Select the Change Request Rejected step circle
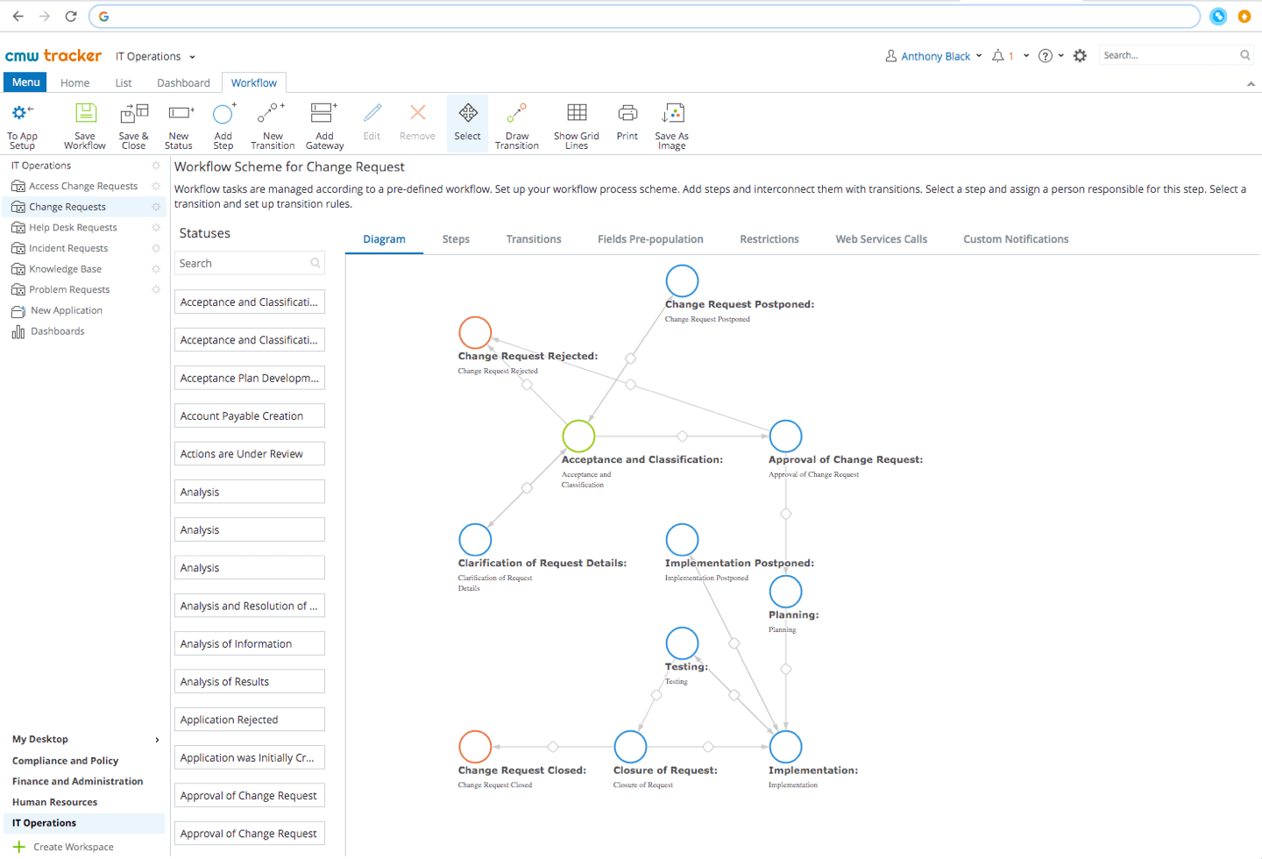The image size is (1262, 859). click(475, 332)
